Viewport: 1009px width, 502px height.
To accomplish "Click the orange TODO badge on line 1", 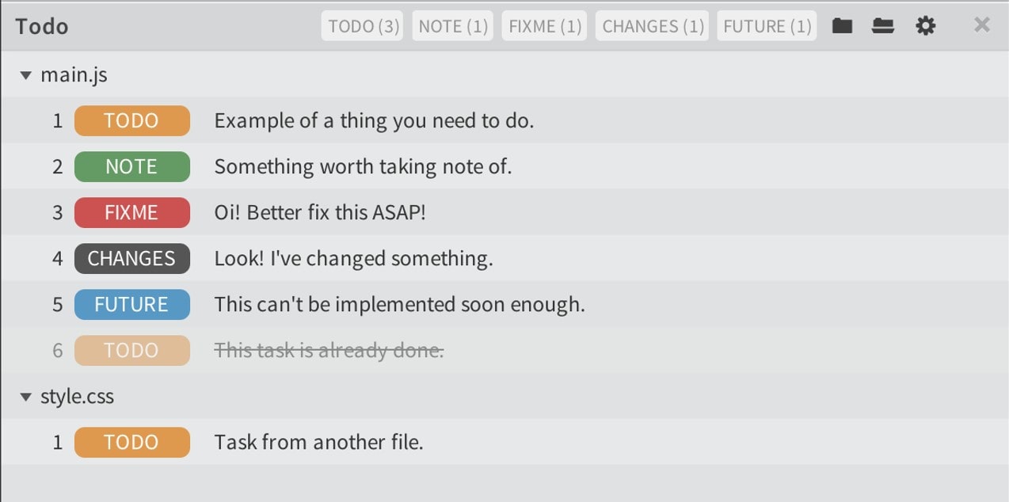I will point(131,120).
